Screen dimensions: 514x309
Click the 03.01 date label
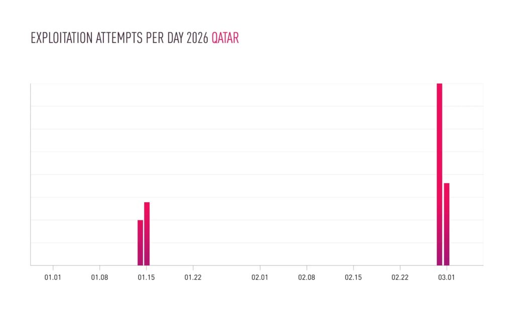click(446, 277)
